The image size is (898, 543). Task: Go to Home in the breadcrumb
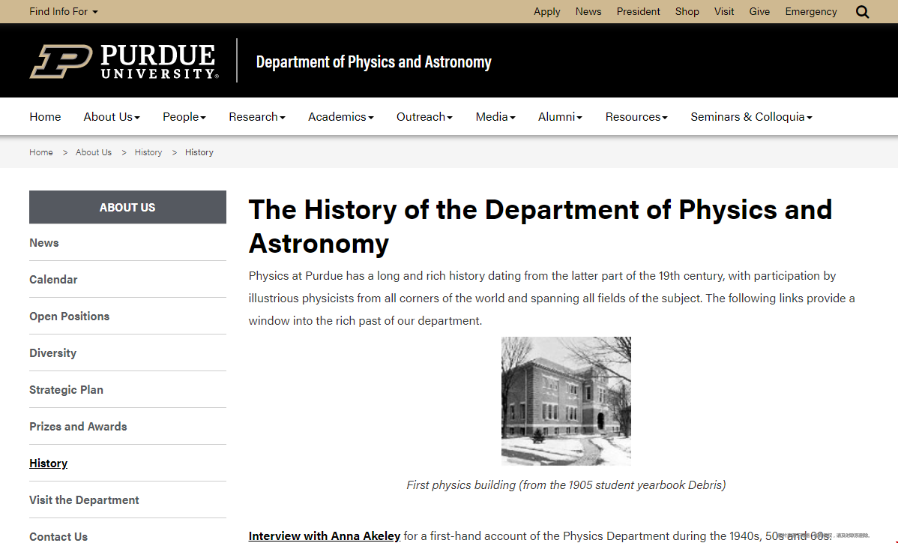[41, 152]
